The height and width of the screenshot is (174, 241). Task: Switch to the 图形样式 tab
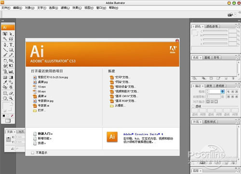[210, 122]
